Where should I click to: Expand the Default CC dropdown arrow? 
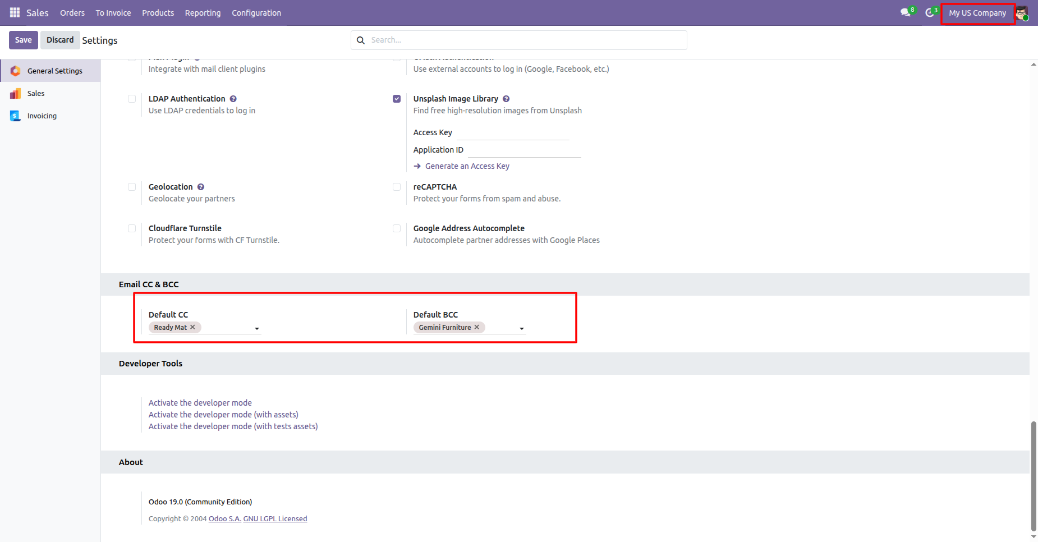[257, 328]
